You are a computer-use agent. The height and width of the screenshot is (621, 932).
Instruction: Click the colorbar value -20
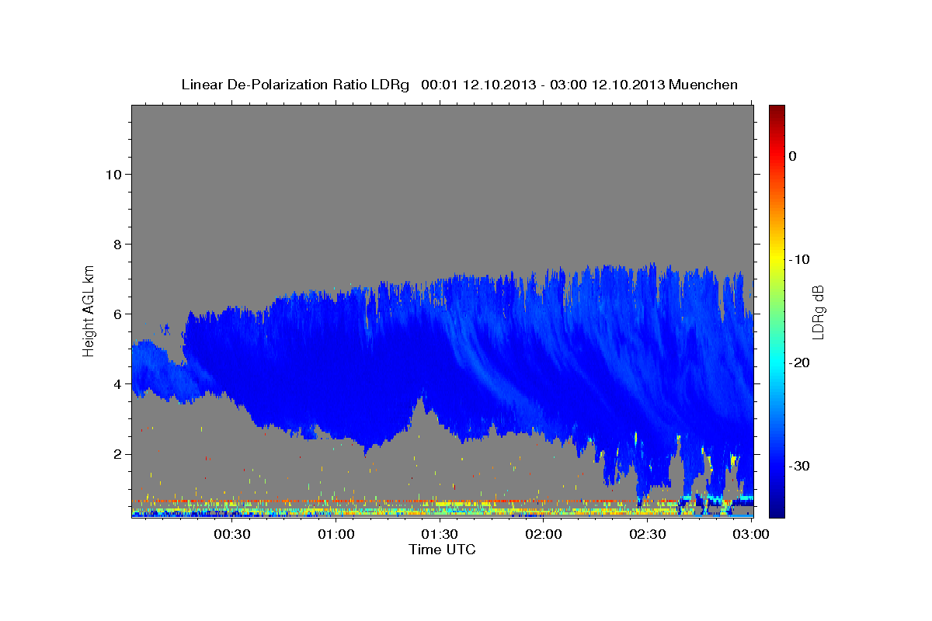point(798,363)
